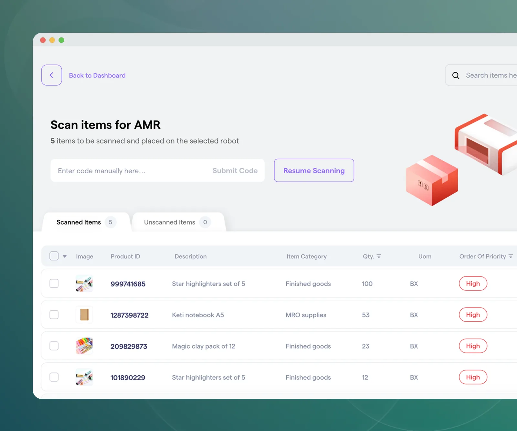Select product ID 1287398722
This screenshot has height=431, width=517.
(130, 315)
